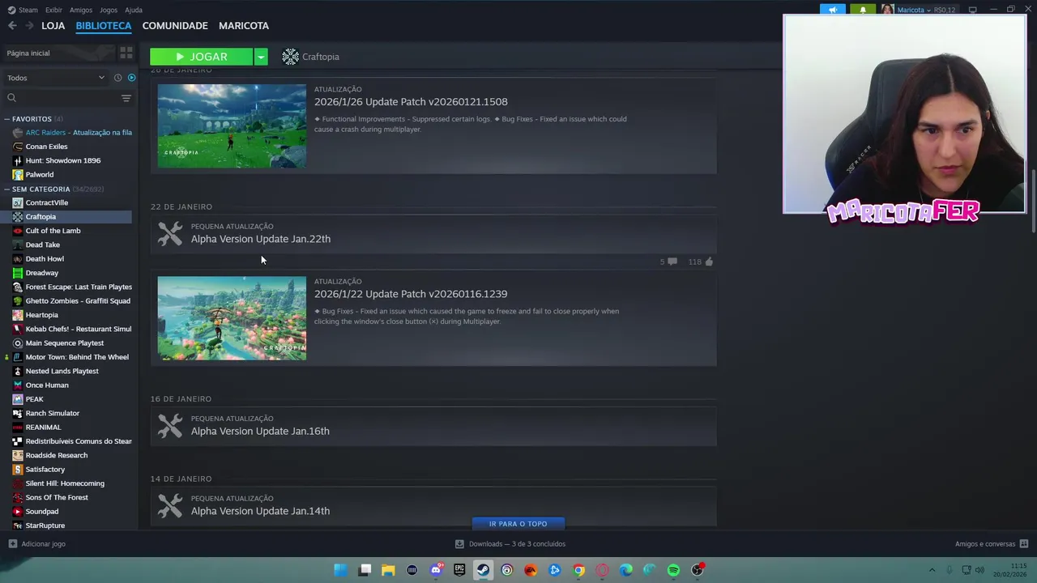This screenshot has height=583, width=1037.
Task: Click the green JOGAR button
Action: pyautogui.click(x=201, y=57)
